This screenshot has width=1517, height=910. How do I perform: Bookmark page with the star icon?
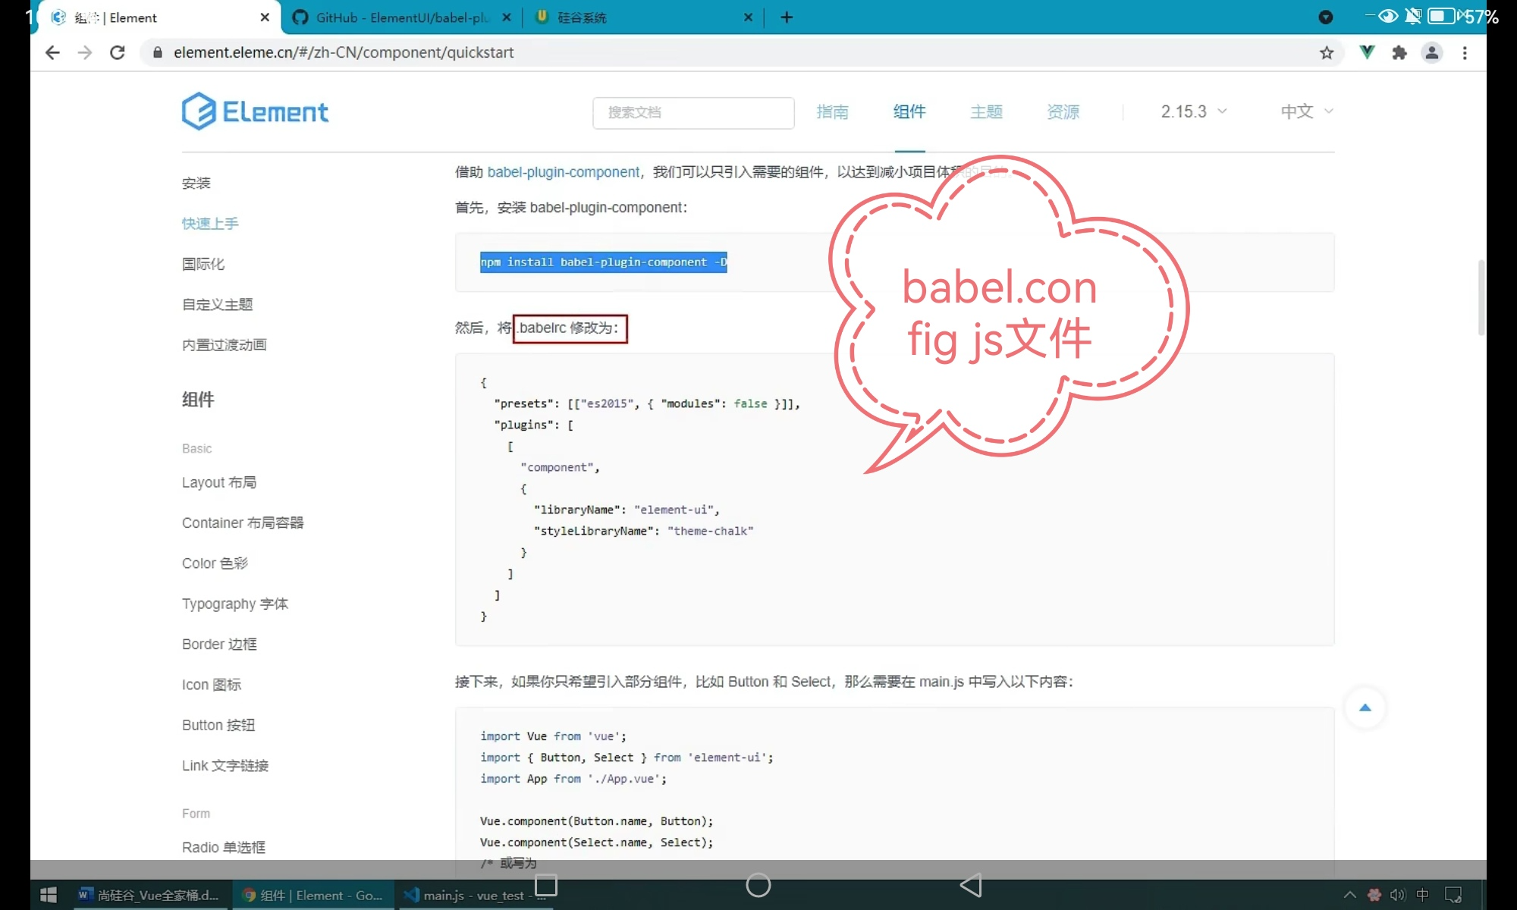pyautogui.click(x=1327, y=52)
